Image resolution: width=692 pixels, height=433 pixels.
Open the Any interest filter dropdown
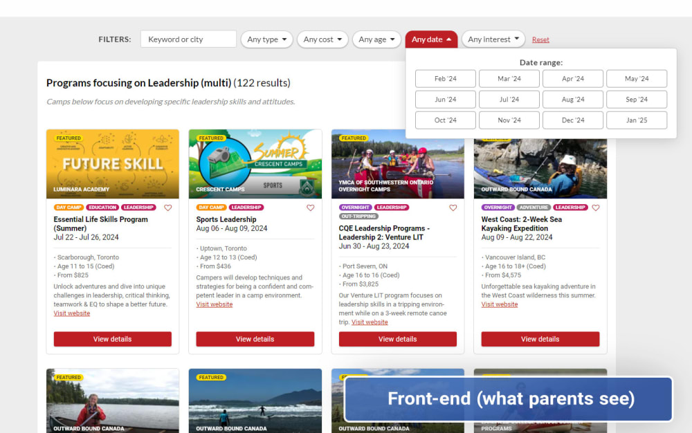493,39
